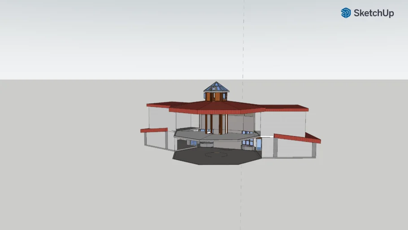
Task: Click the glass cupola atop the building
Action: (216, 87)
